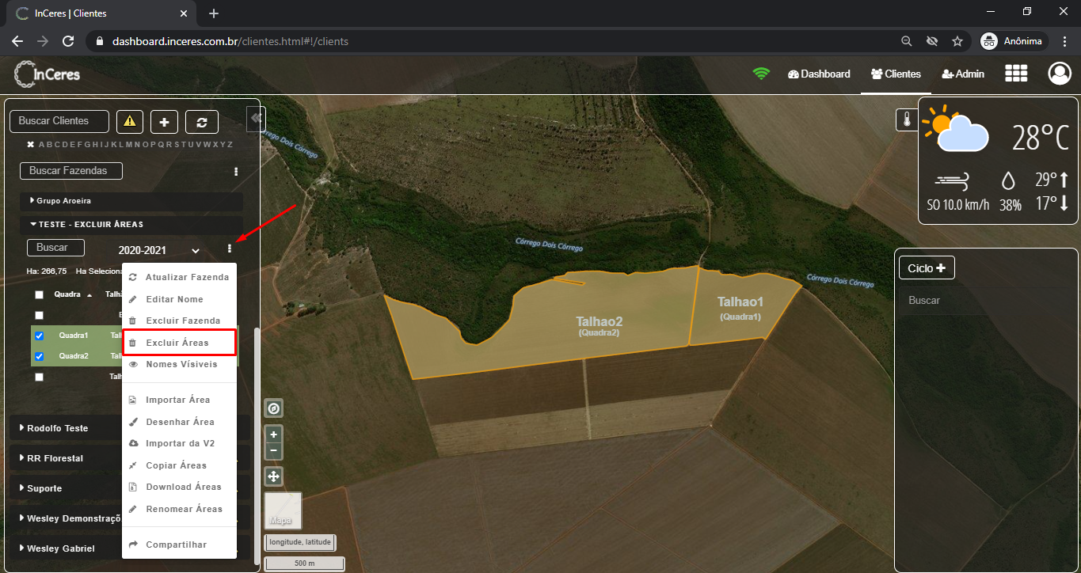1081x573 pixels.
Task: Choose Copiar Áreas from the menu
Action: pyautogui.click(x=180, y=465)
